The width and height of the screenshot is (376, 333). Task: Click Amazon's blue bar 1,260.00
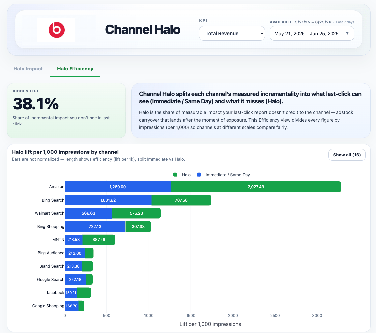click(x=118, y=187)
